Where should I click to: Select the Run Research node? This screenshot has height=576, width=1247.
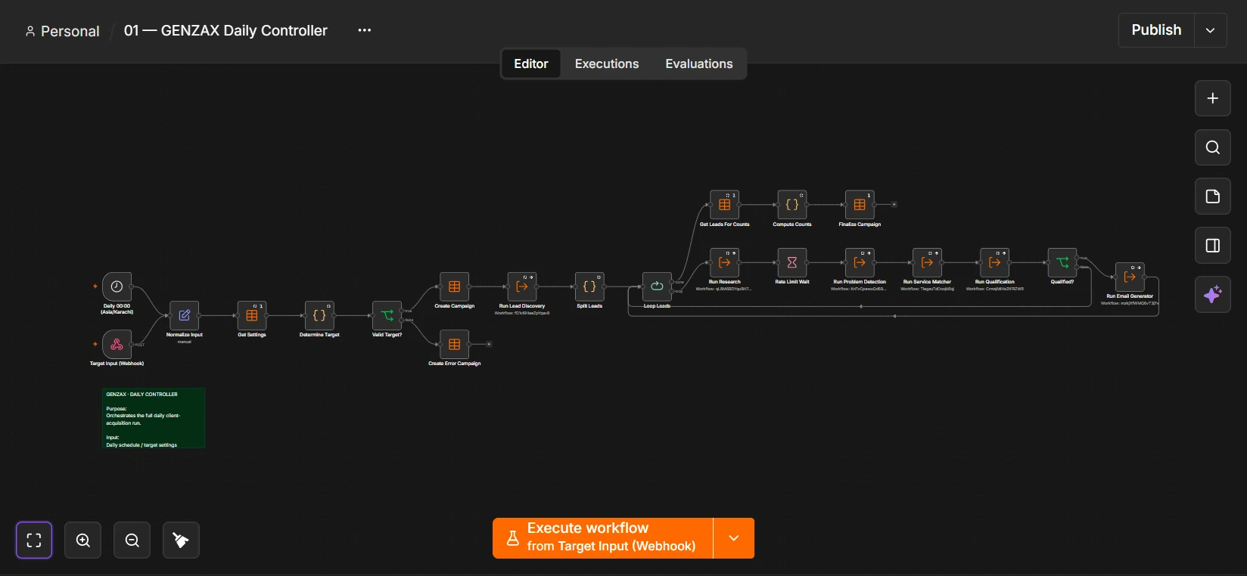coord(724,262)
